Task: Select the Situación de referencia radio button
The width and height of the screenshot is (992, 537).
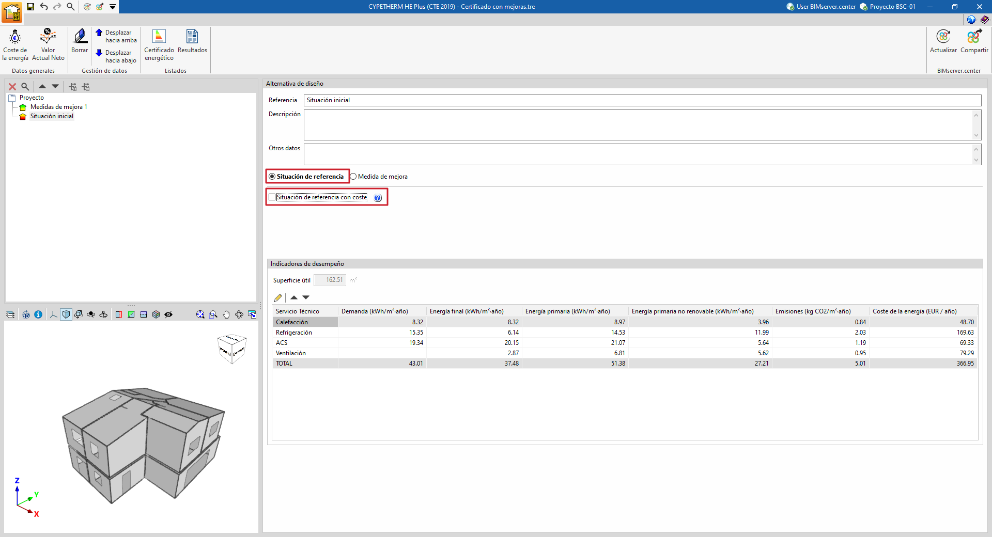Action: coord(272,177)
